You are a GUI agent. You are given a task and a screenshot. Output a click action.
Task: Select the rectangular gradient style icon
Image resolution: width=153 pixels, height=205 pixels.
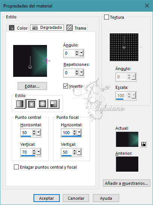coord(31,104)
